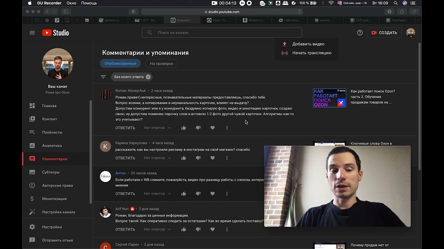Like Arif Nuri's comment

coord(184,229)
